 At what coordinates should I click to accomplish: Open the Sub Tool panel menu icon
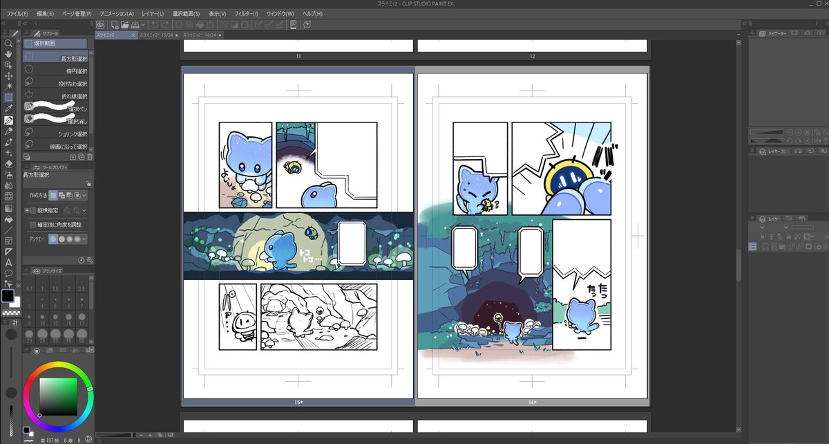click(26, 32)
